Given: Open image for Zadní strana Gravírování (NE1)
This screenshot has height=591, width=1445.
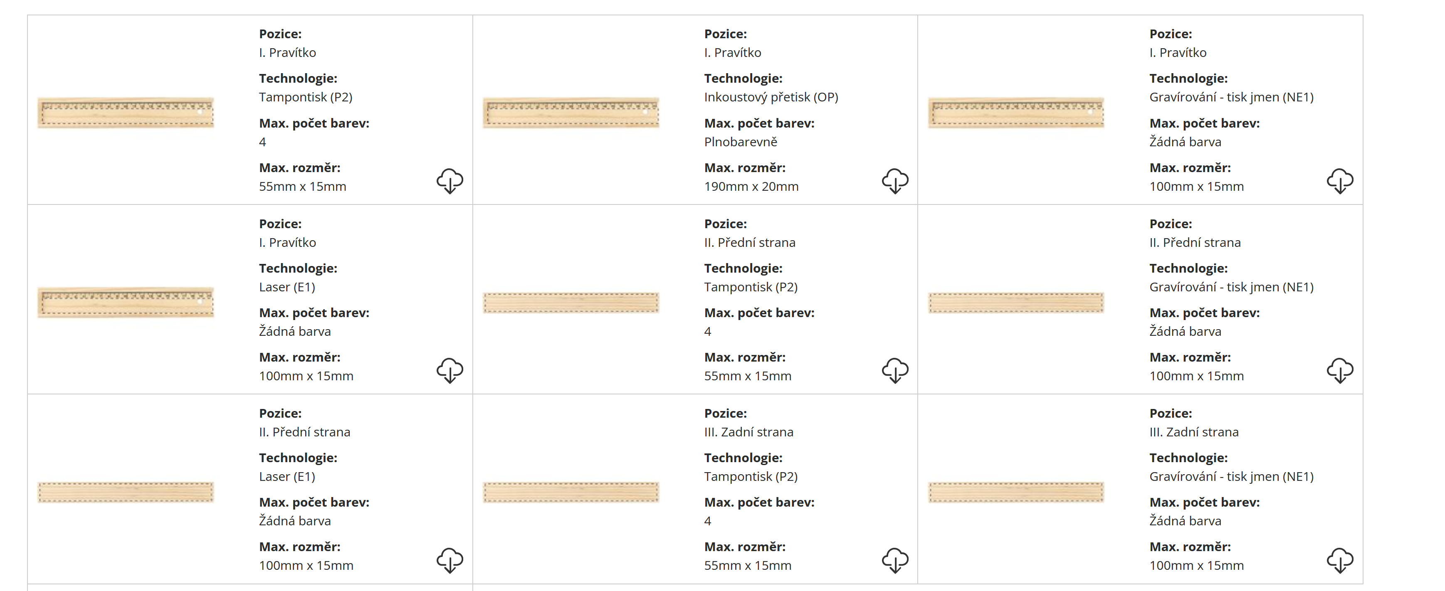Looking at the screenshot, I should click(1016, 492).
